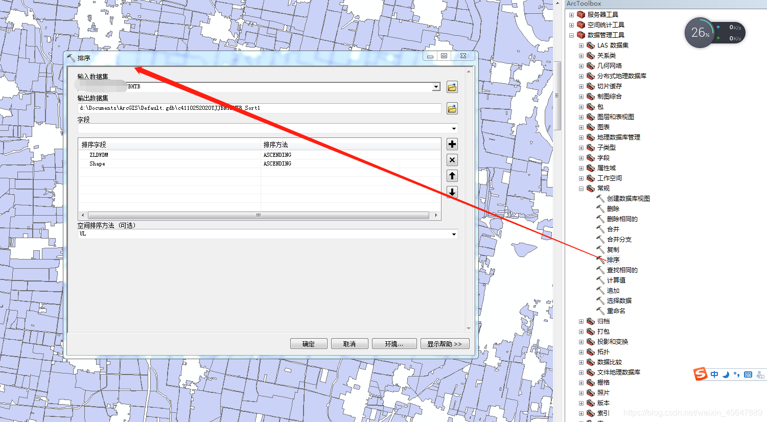Image resolution: width=767 pixels, height=422 pixels.
Task: Open the 计算值 tool
Action: coord(616,280)
